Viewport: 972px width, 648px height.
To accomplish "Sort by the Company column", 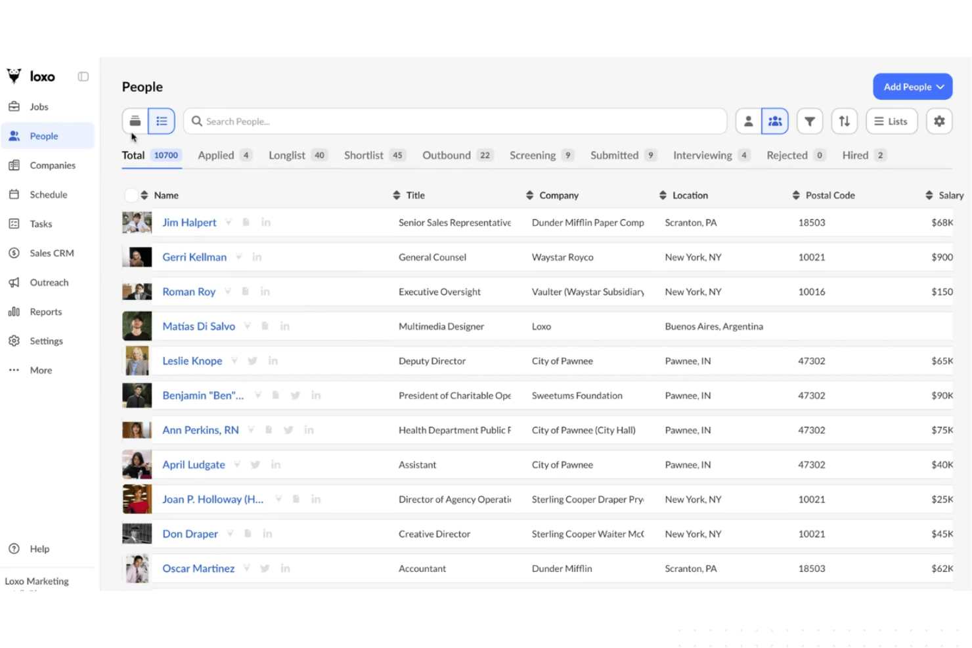I will pyautogui.click(x=530, y=196).
